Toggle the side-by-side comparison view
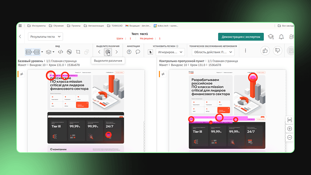 33,52
